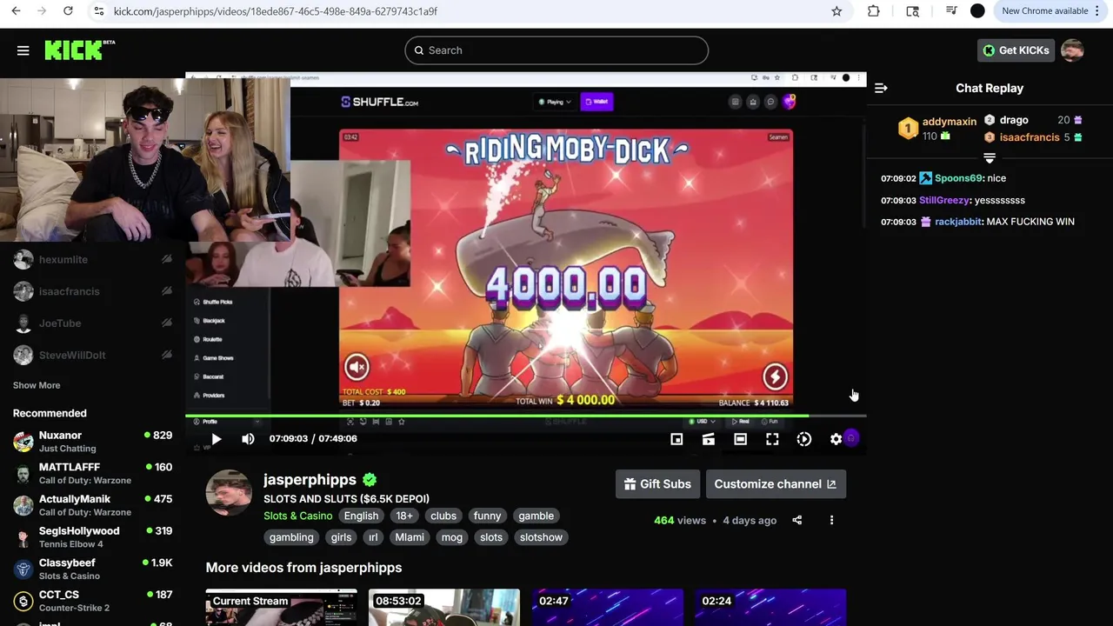Select the clubs tag

[x=443, y=516]
